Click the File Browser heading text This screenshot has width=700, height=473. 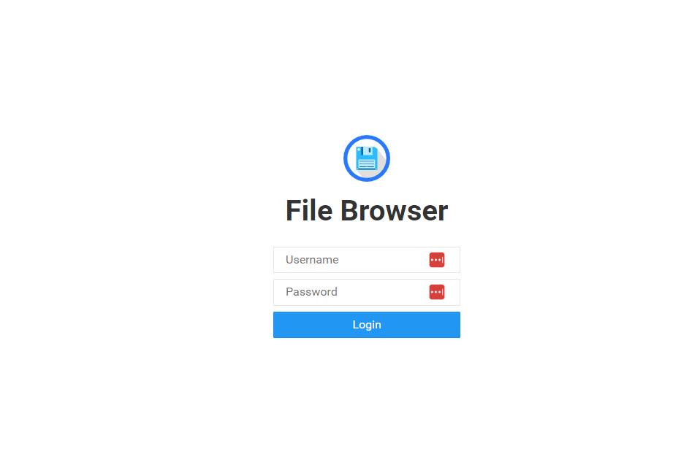367,210
